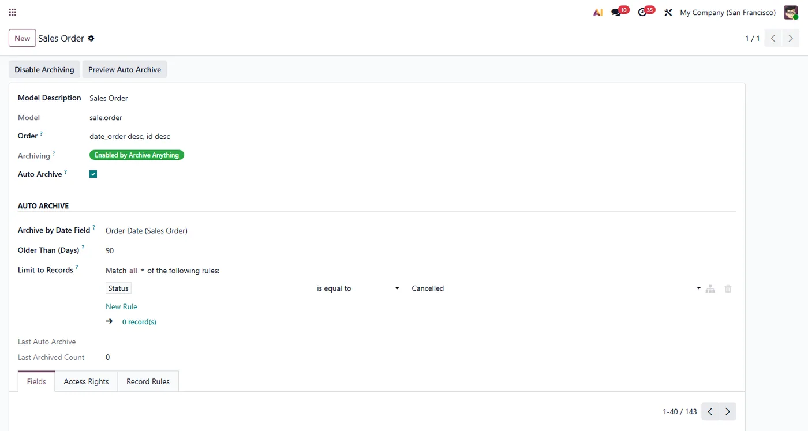Open the 'is equal to' operator dropdown
The height and width of the screenshot is (431, 808).
pyautogui.click(x=357, y=288)
